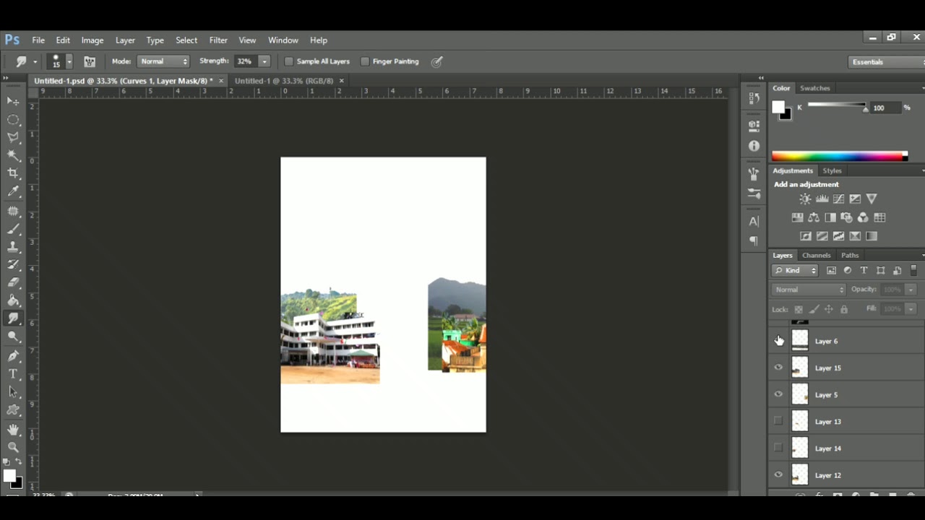Select the History Brush tool
Viewport: 925px width, 520px height.
[x=13, y=265]
